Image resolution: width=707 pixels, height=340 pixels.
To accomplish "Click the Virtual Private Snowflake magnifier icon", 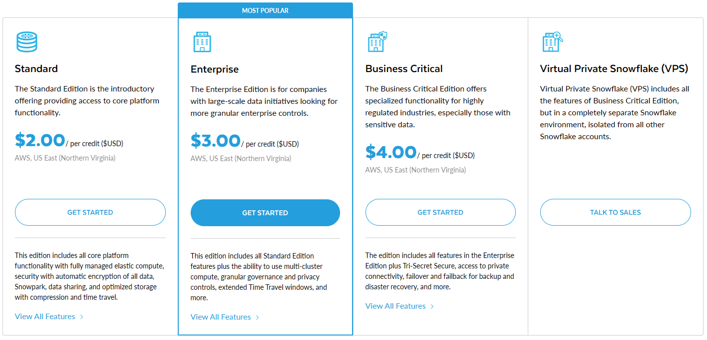I will [x=552, y=42].
